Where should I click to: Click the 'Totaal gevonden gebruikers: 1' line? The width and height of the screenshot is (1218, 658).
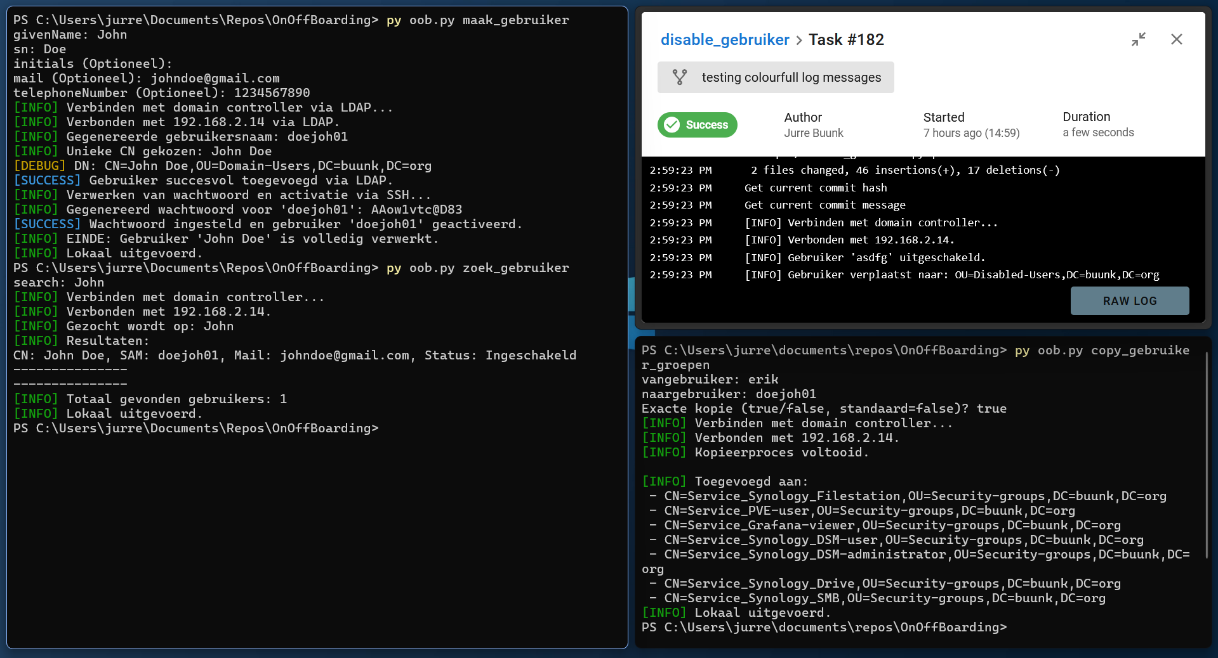coord(150,399)
